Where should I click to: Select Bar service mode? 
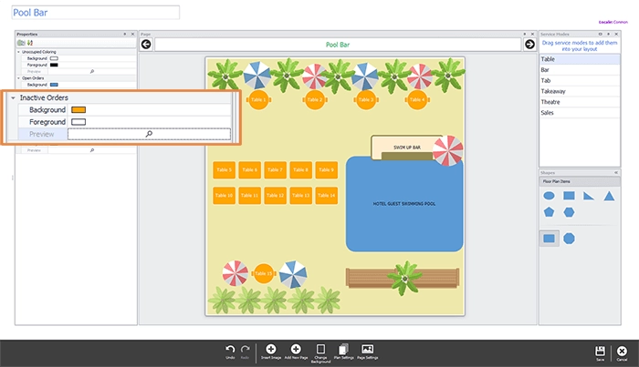click(580, 70)
